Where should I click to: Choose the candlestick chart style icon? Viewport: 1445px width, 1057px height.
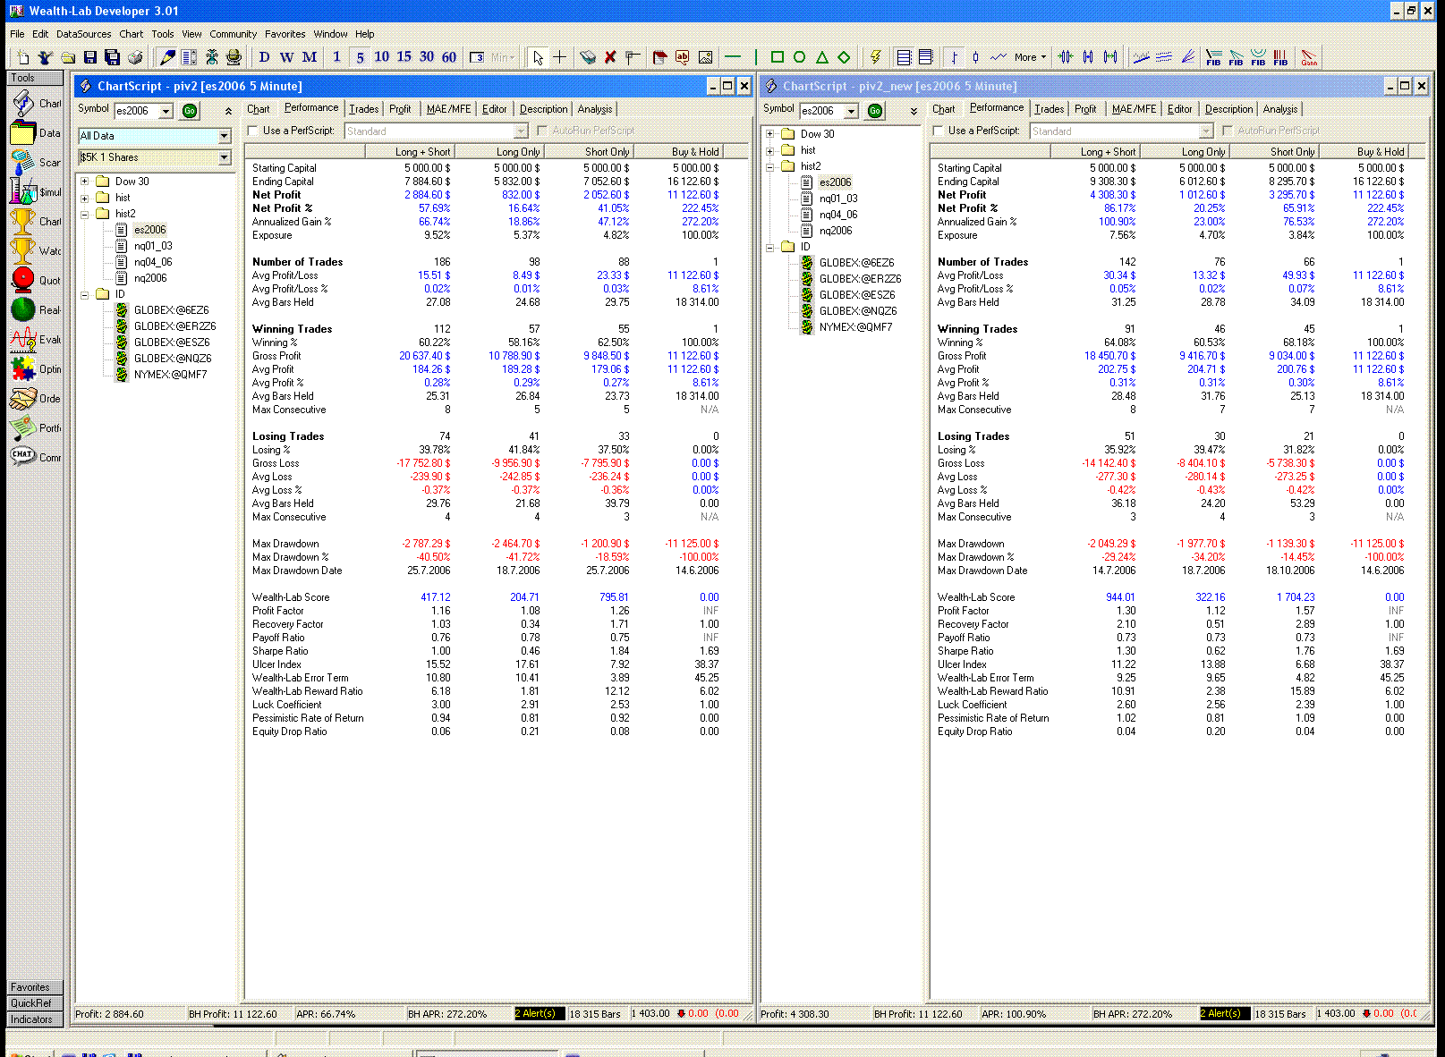(976, 57)
